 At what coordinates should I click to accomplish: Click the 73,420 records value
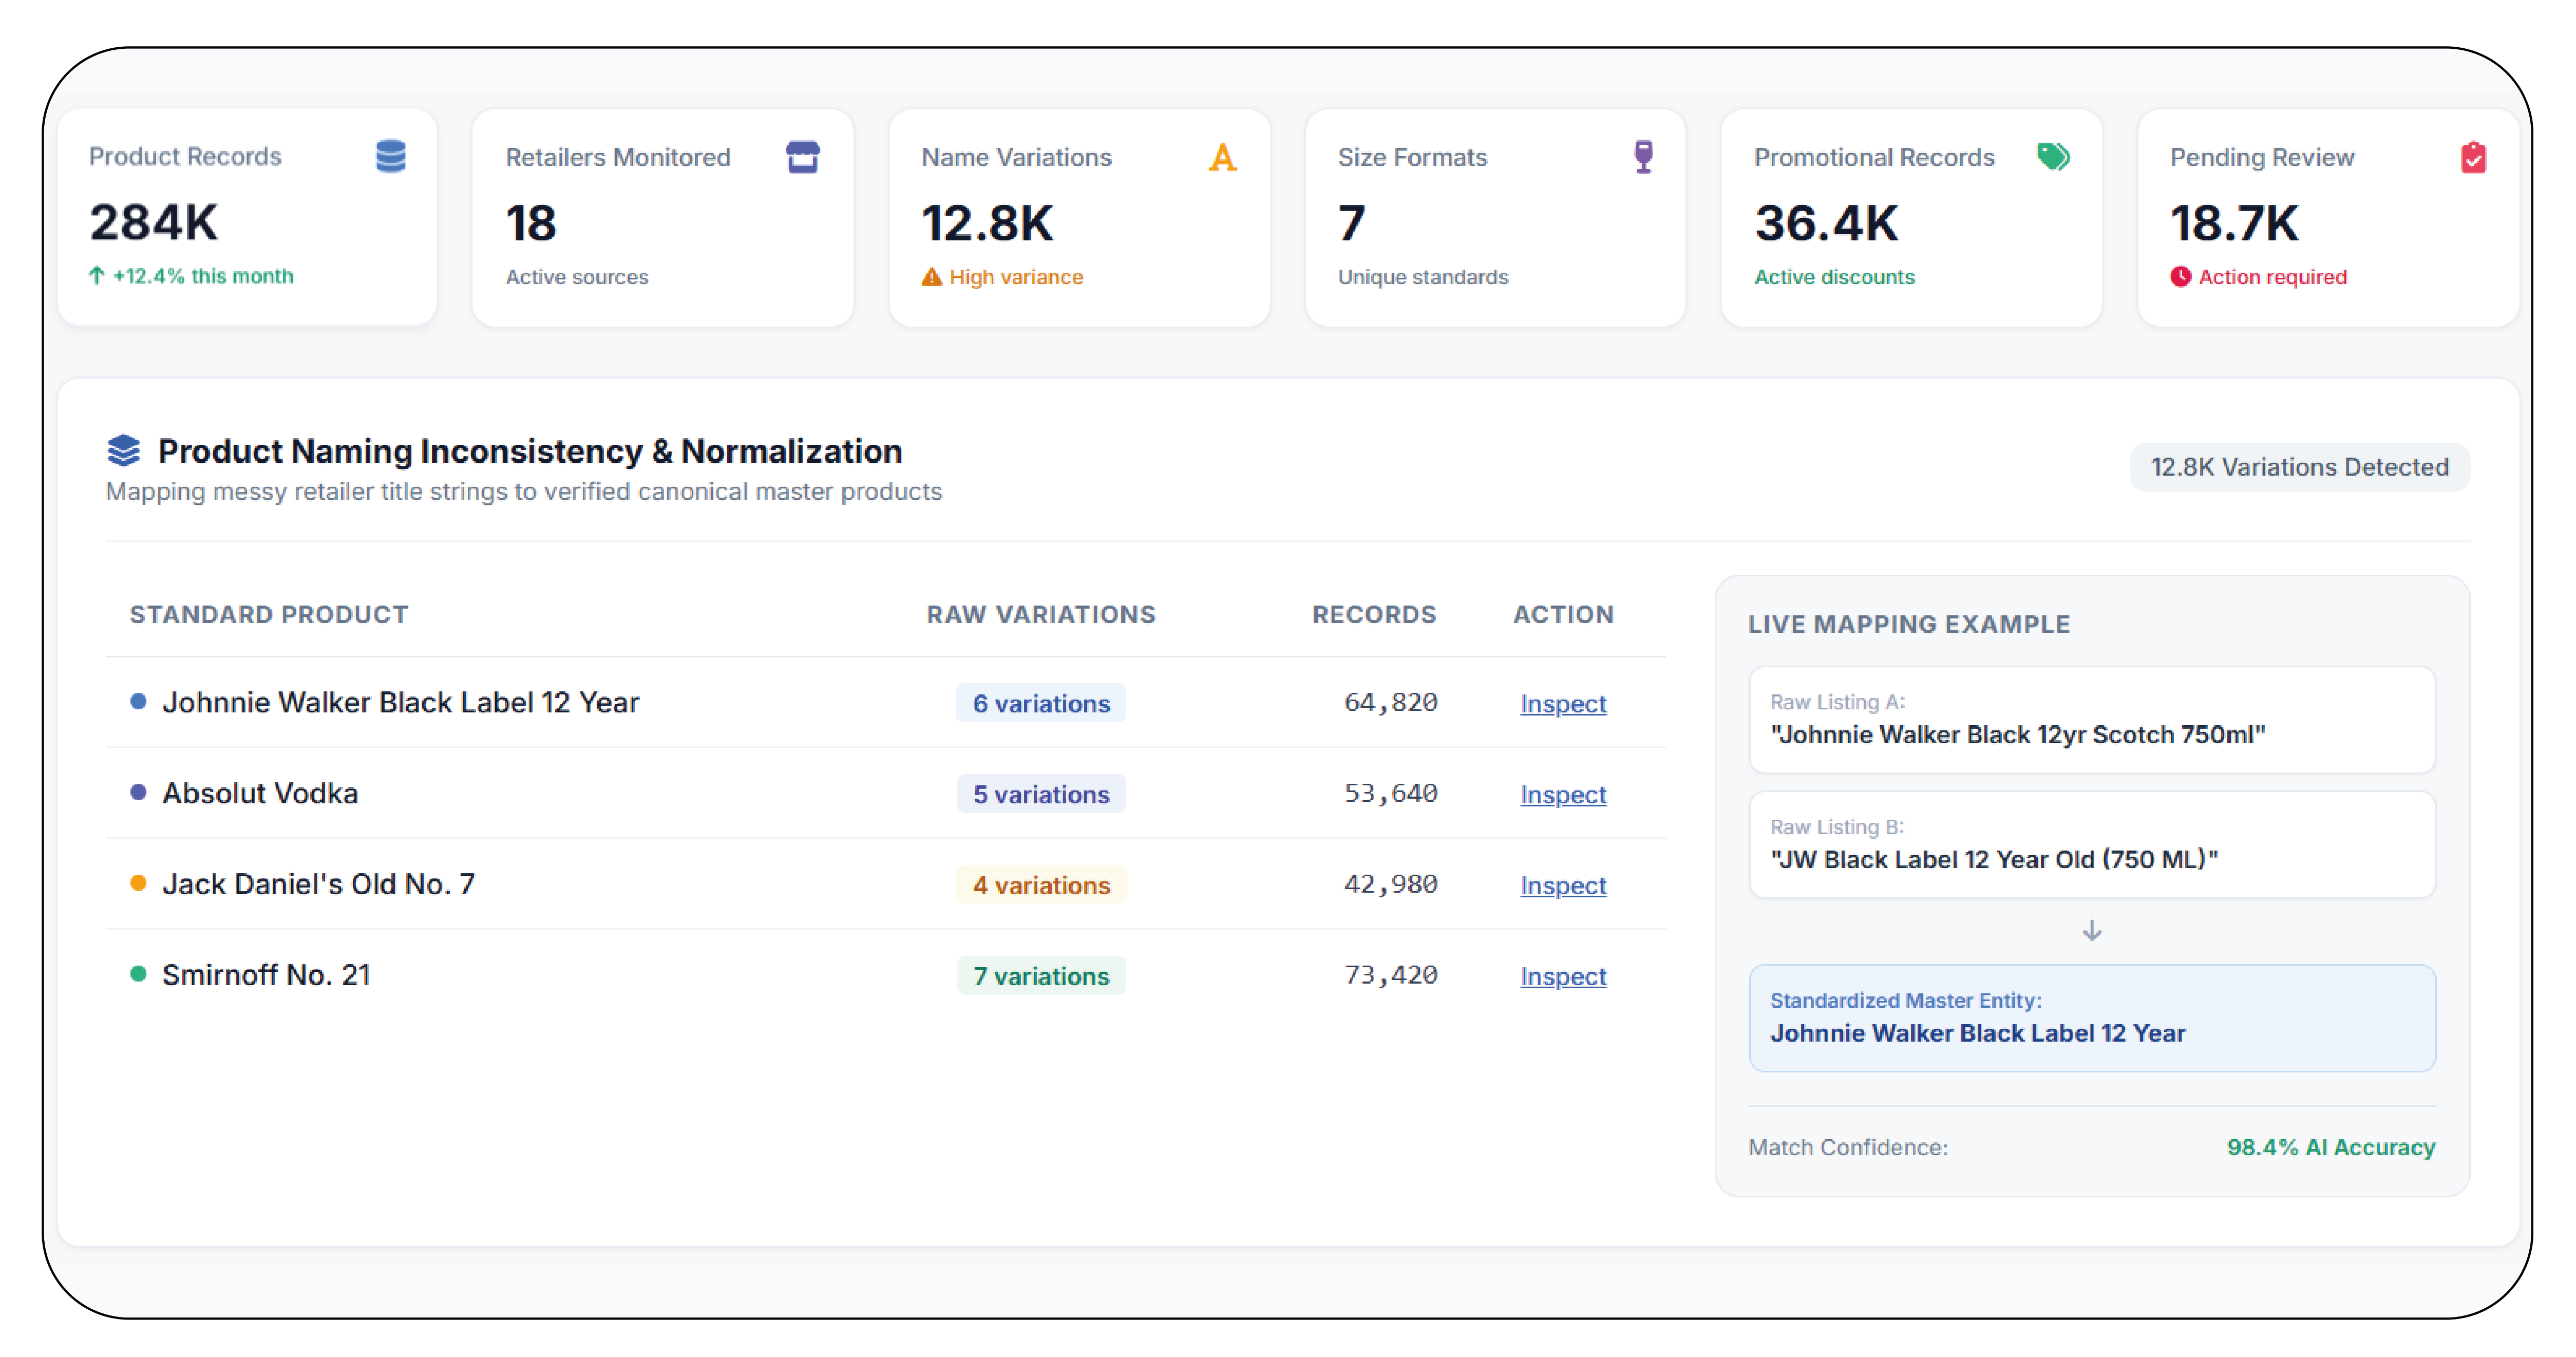coord(1391,975)
